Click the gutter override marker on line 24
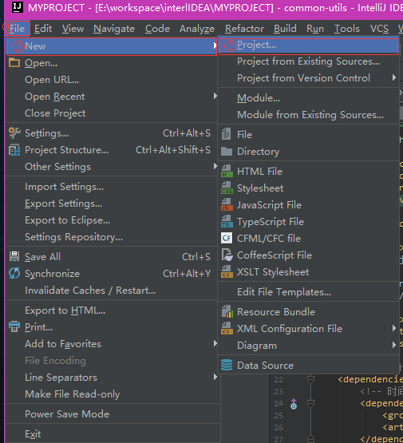Viewport: 403px width, 443px height. pyautogui.click(x=294, y=404)
